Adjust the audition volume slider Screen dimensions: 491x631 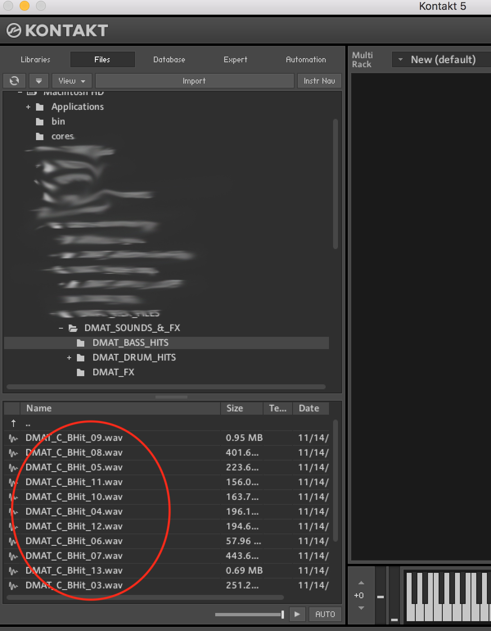[x=250, y=614]
